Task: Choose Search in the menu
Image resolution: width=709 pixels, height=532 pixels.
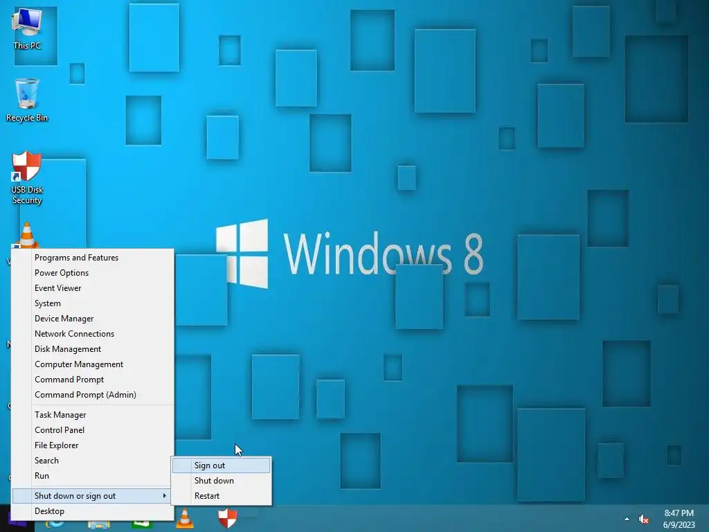Action: tap(93, 461)
